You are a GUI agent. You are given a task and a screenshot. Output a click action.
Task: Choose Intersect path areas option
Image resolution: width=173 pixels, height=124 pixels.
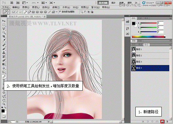tap(89, 12)
